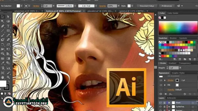The height and width of the screenshot is (111, 198).
Task: Set the toolbox None fill mode button
Action: (x=10, y=94)
